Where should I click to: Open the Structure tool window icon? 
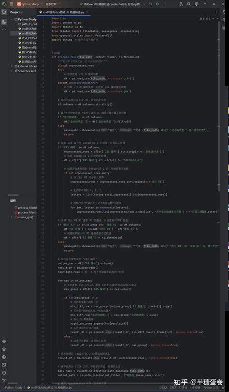(x=4, y=22)
